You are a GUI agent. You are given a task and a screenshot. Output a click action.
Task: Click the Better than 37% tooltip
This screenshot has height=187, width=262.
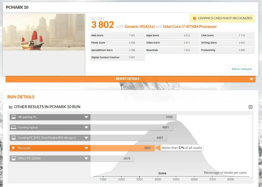(x=182, y=148)
